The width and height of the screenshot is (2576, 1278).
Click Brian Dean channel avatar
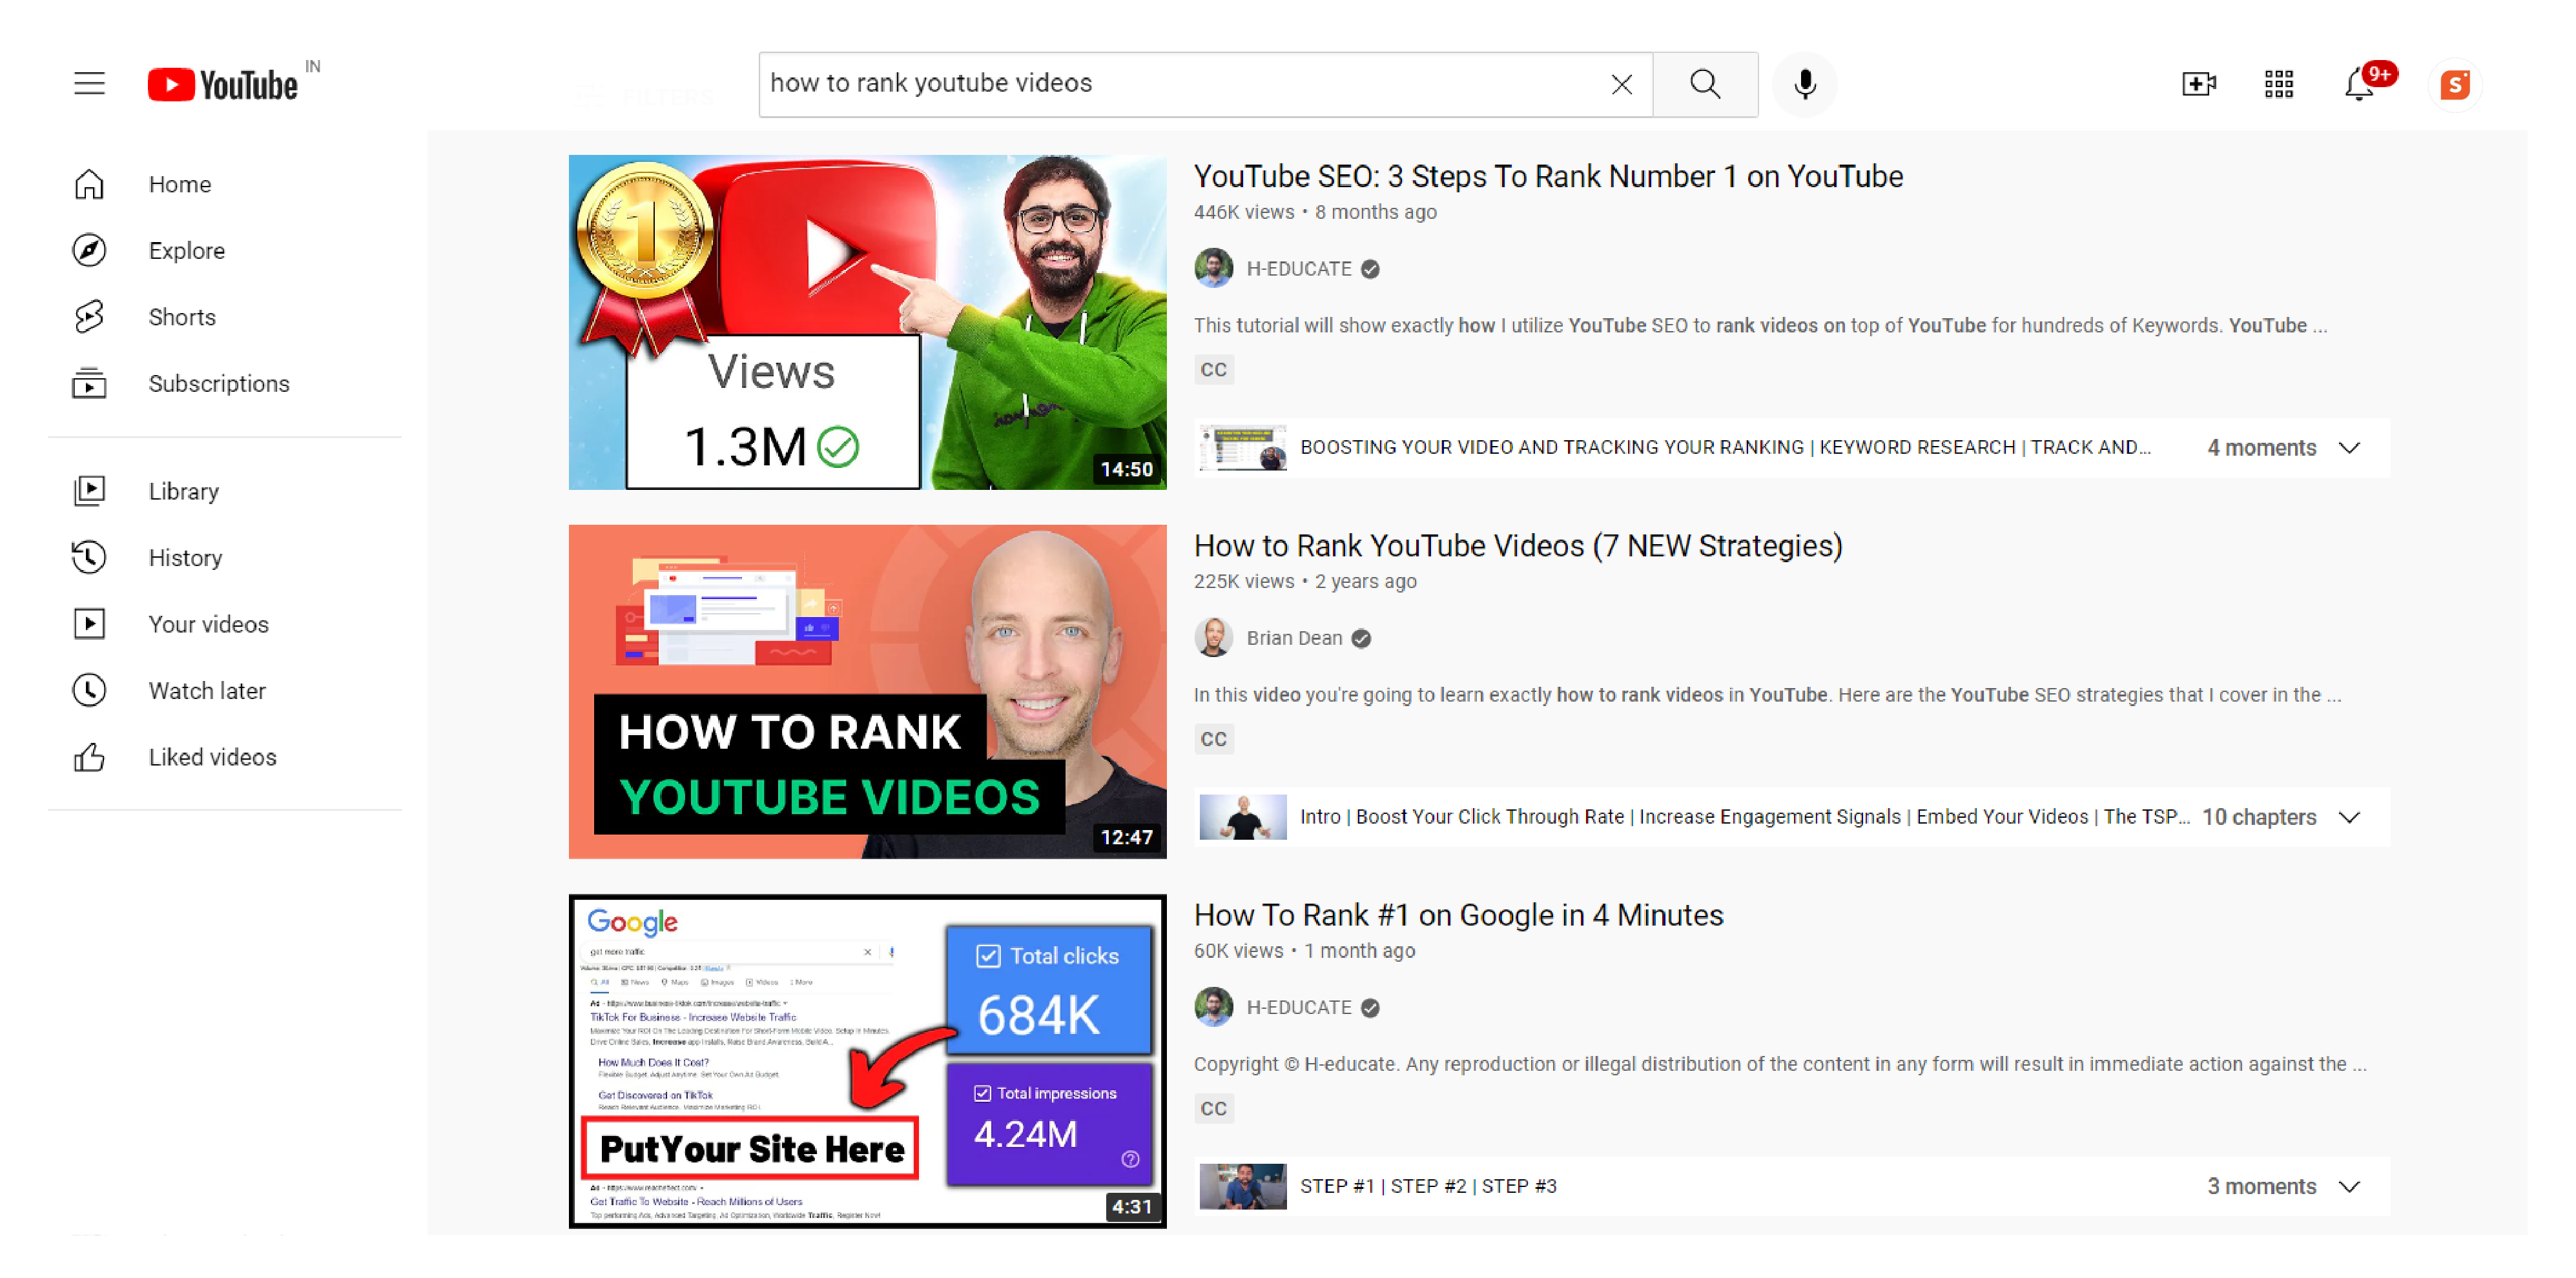point(1213,638)
